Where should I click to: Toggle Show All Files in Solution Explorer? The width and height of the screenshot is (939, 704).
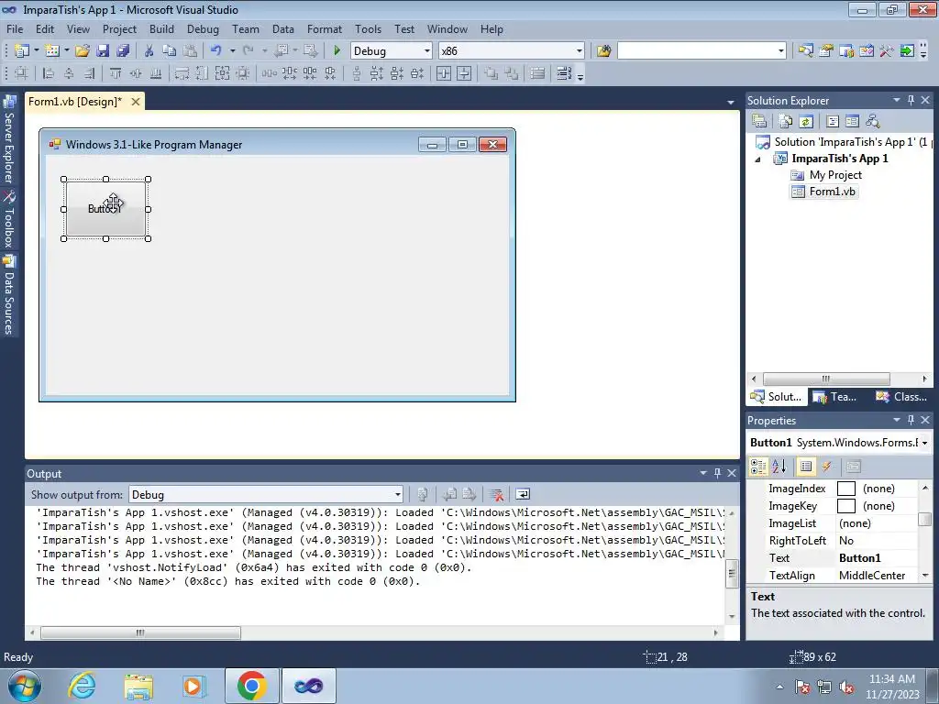point(786,122)
